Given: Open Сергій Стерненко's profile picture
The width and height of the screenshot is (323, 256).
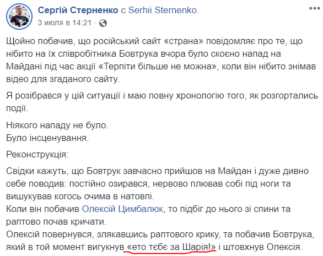Looking at the screenshot, I should click(19, 17).
